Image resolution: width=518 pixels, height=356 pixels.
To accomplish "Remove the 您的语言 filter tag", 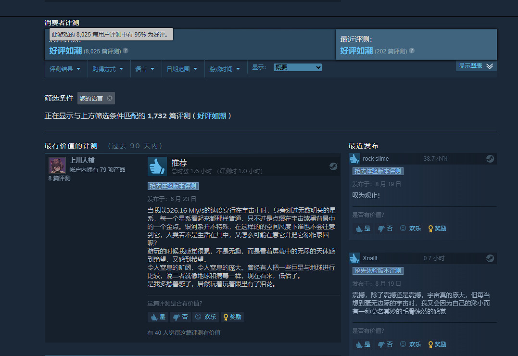I will pyautogui.click(x=110, y=98).
